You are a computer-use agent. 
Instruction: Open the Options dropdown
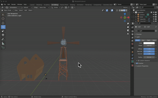126,8
